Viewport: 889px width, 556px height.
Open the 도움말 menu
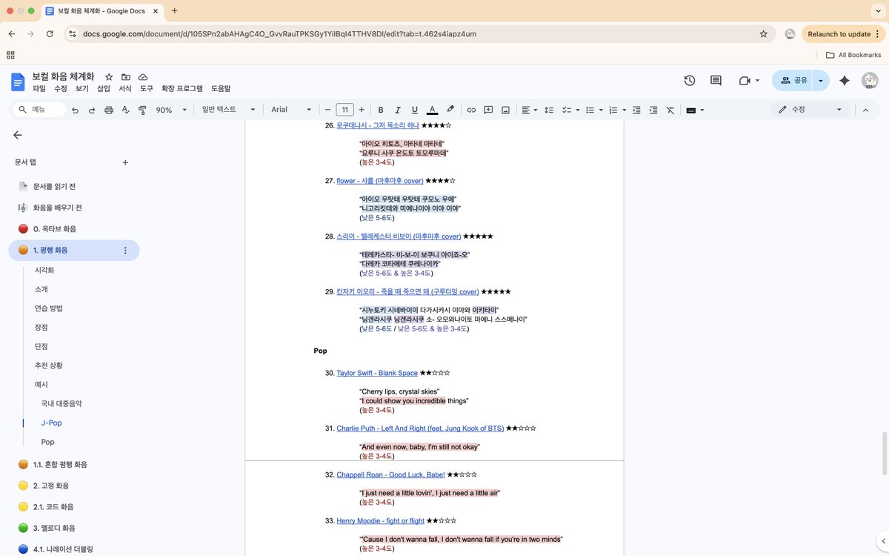(221, 88)
